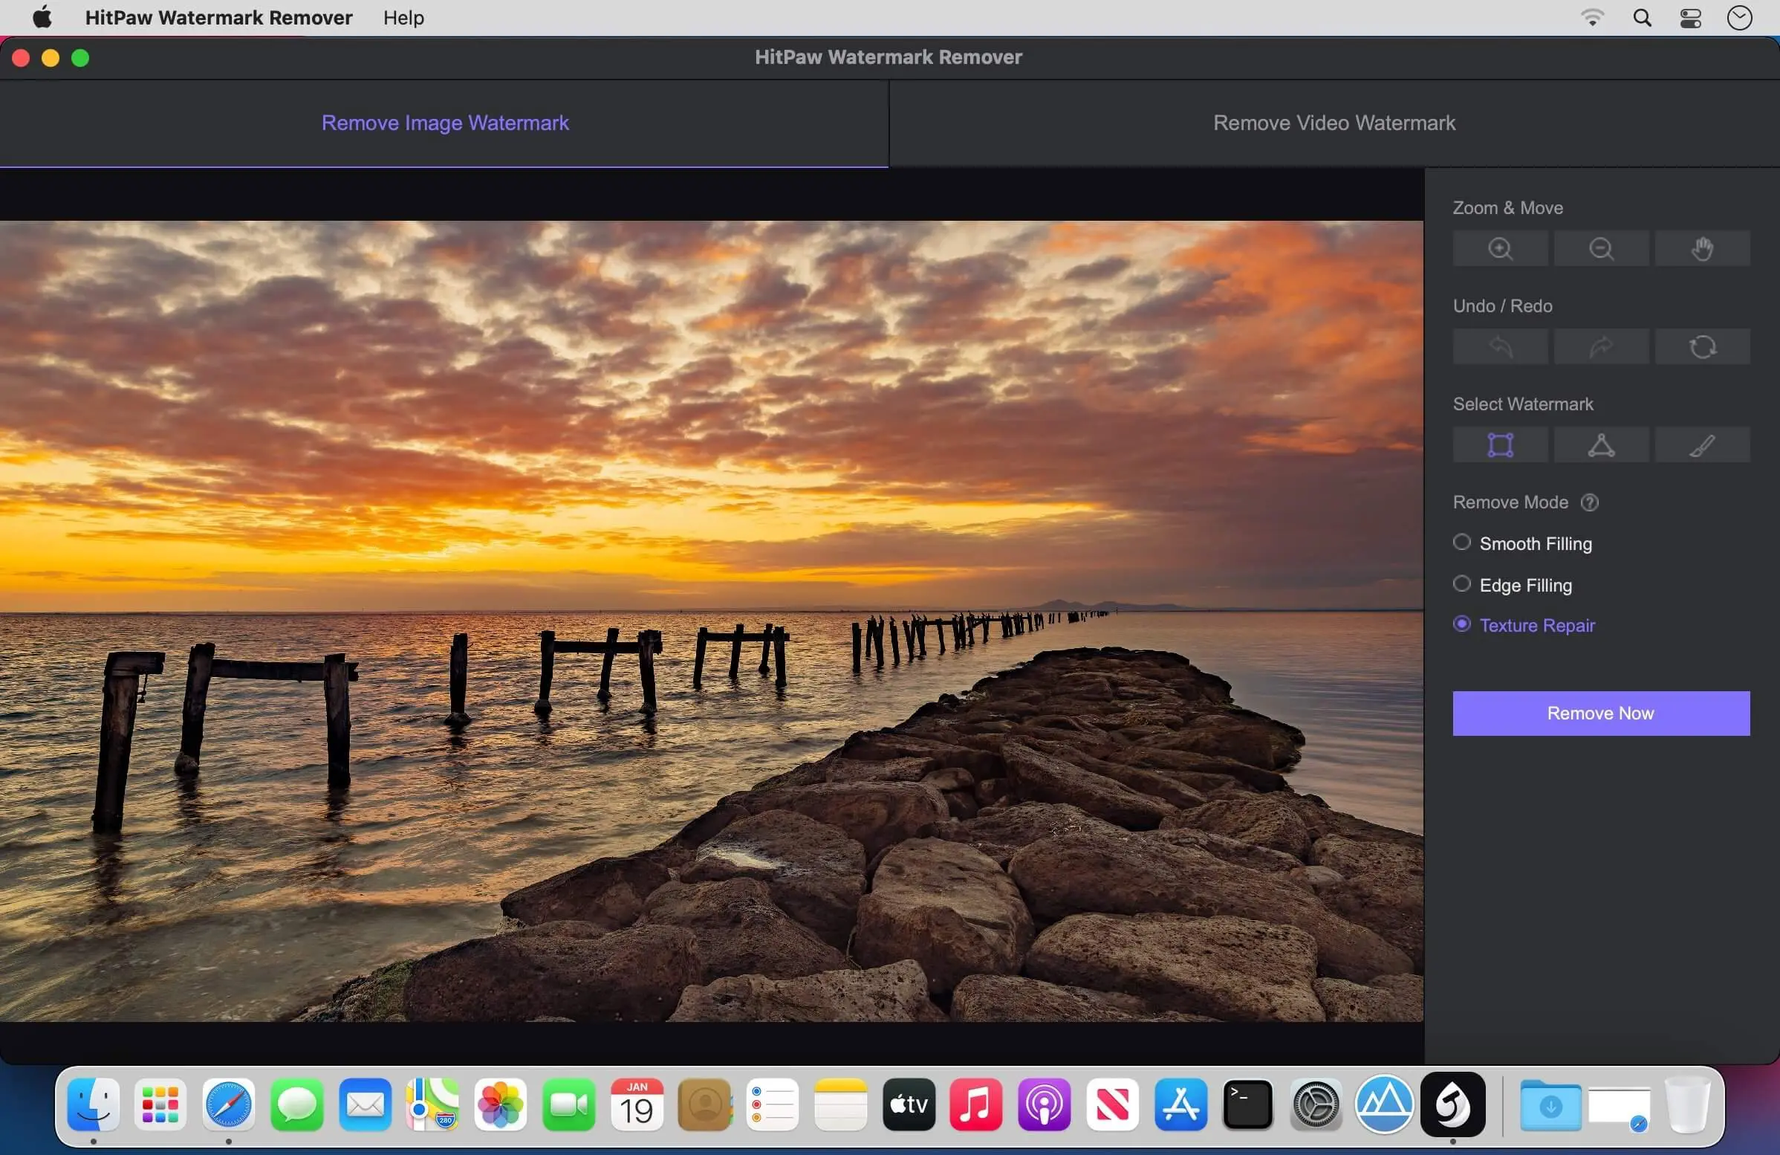Enable Edge Filling remove mode
The width and height of the screenshot is (1780, 1155).
click(x=1461, y=584)
